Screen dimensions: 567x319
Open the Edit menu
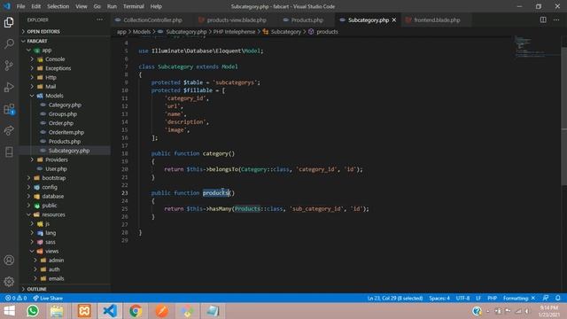click(x=35, y=6)
